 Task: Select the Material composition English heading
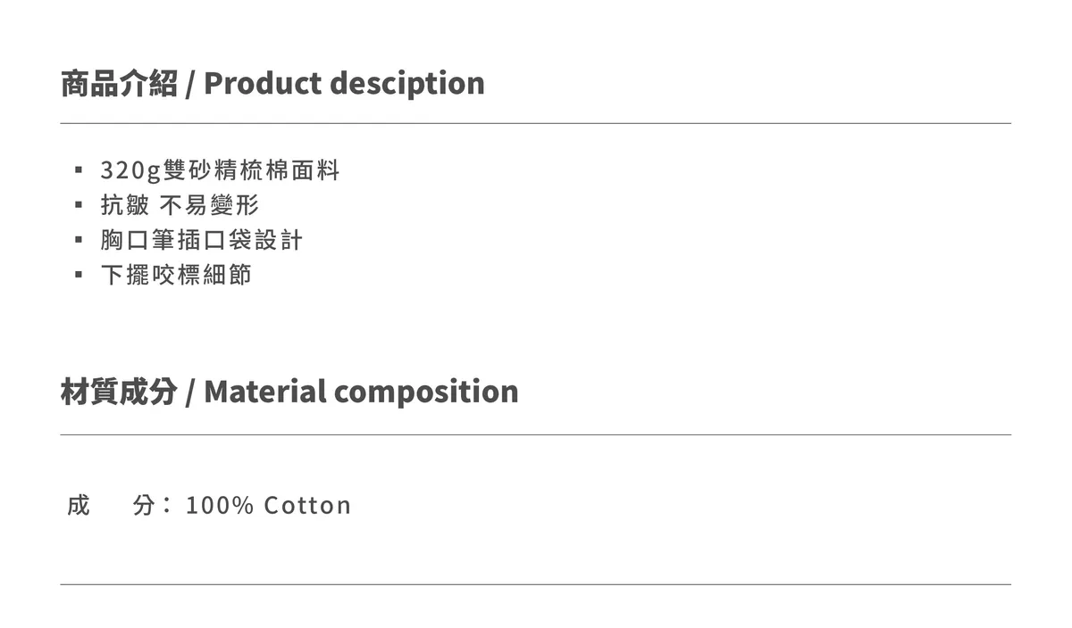[361, 392]
